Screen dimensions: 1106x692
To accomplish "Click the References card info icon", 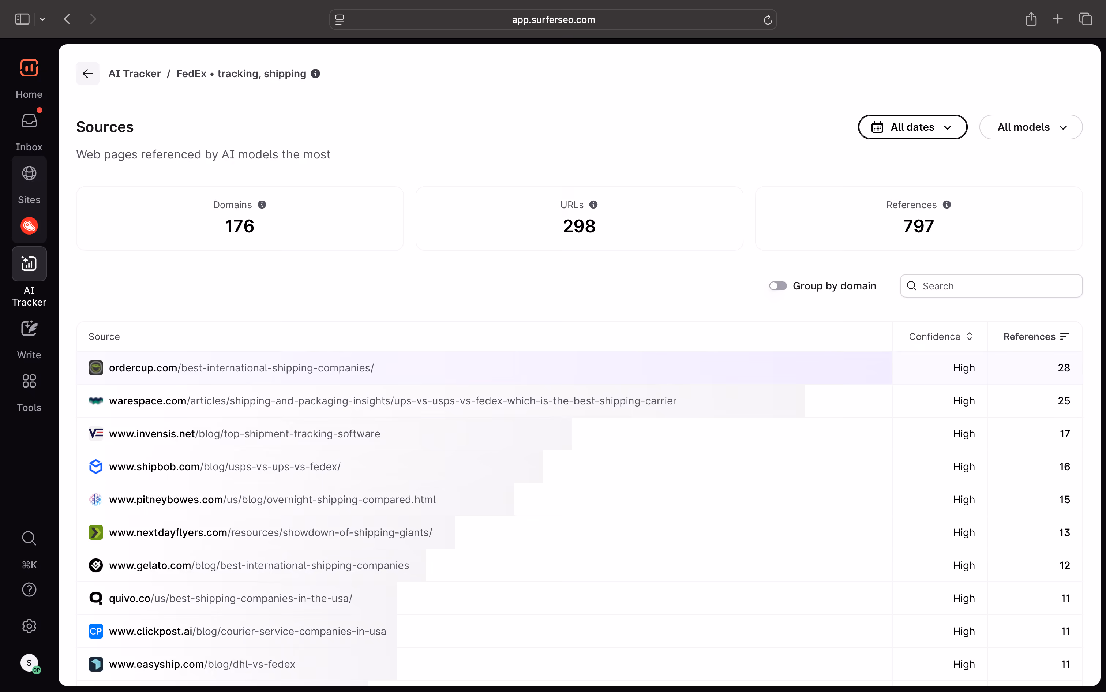I will tap(947, 205).
